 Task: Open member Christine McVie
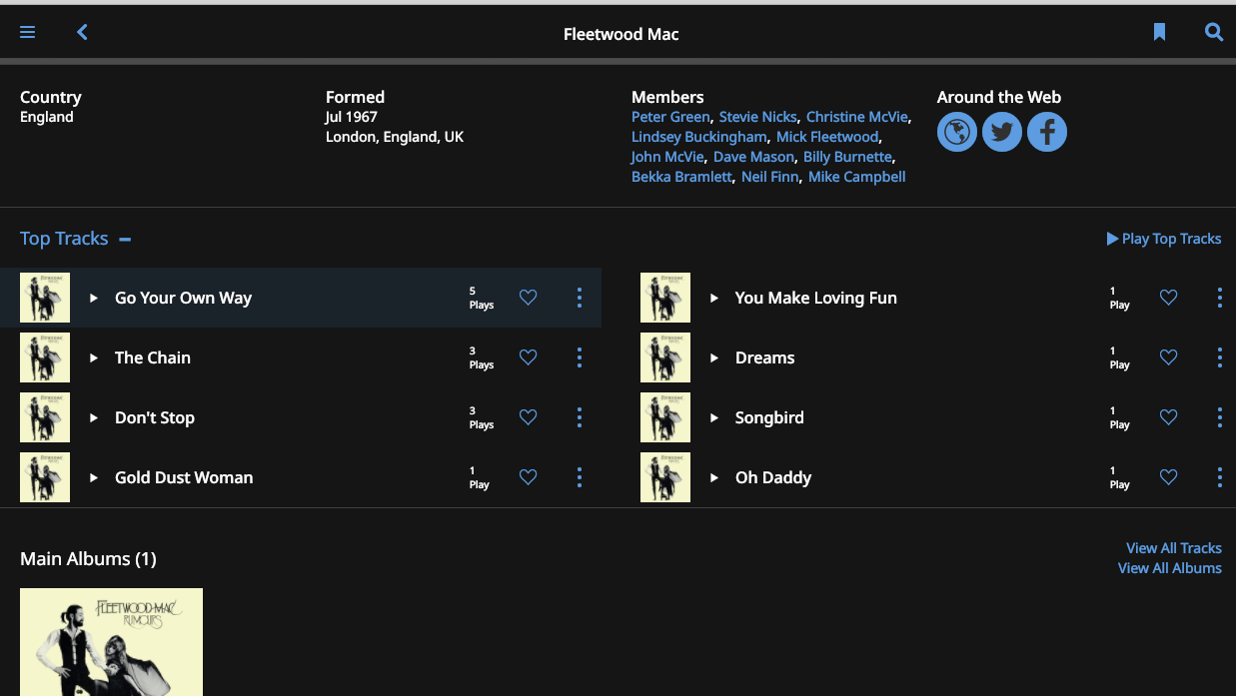tap(857, 117)
